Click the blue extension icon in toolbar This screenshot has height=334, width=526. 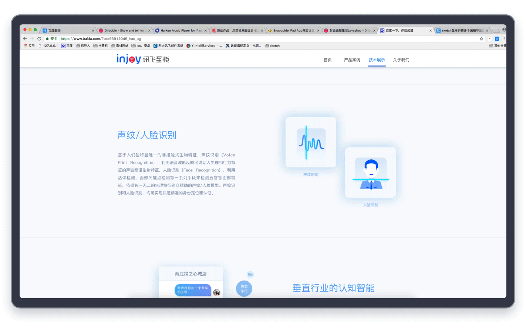497,39
